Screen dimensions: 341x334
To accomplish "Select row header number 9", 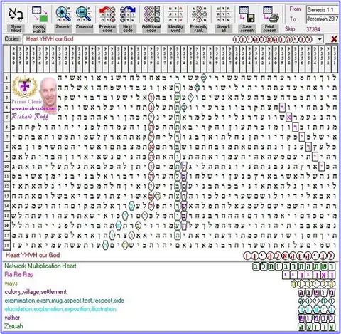I will (x=6, y=157).
